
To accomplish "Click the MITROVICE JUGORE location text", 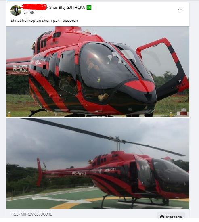I will pos(36,214).
